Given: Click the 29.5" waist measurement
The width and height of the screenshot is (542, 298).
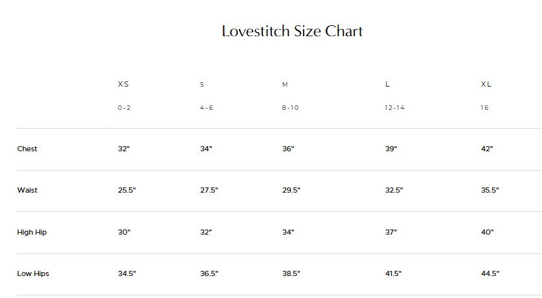Looking at the screenshot, I should 291,190.
